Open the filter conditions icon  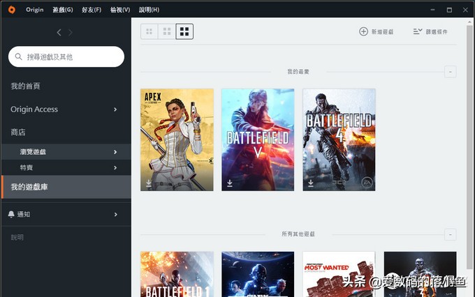tap(418, 31)
